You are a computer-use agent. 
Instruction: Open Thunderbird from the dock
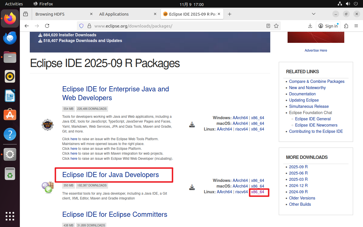10,38
